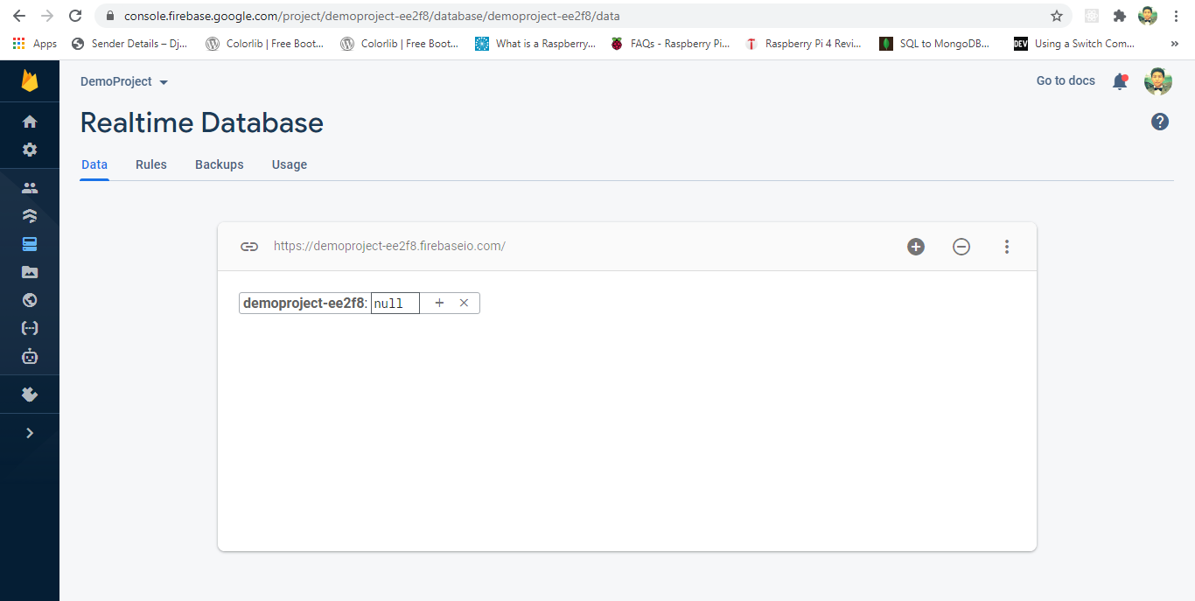Open Extensions icon in sidebar

30,395
